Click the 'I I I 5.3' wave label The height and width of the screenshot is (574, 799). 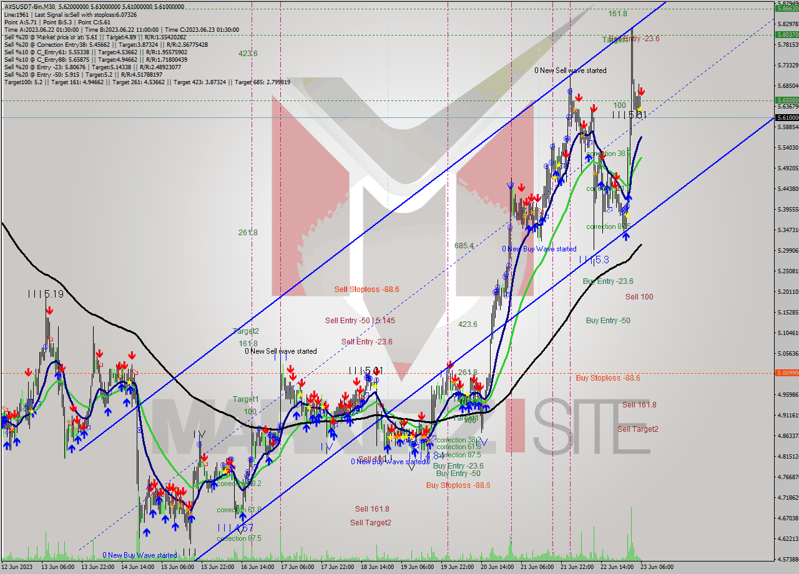click(595, 258)
